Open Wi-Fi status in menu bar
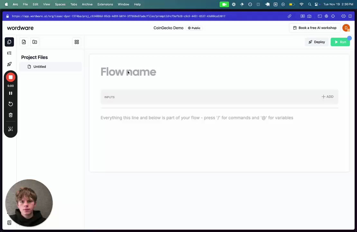This screenshot has width=357, height=232. click(x=301, y=4)
